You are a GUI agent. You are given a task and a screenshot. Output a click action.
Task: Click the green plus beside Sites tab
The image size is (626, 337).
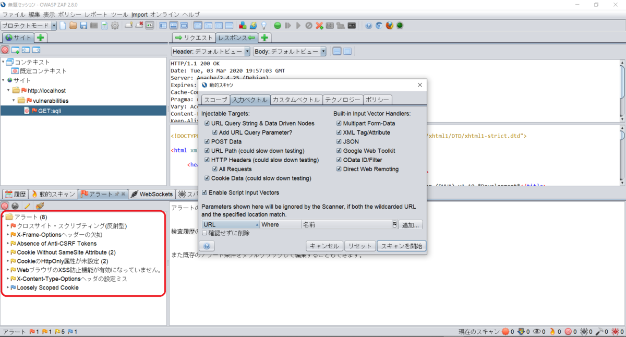40,38
